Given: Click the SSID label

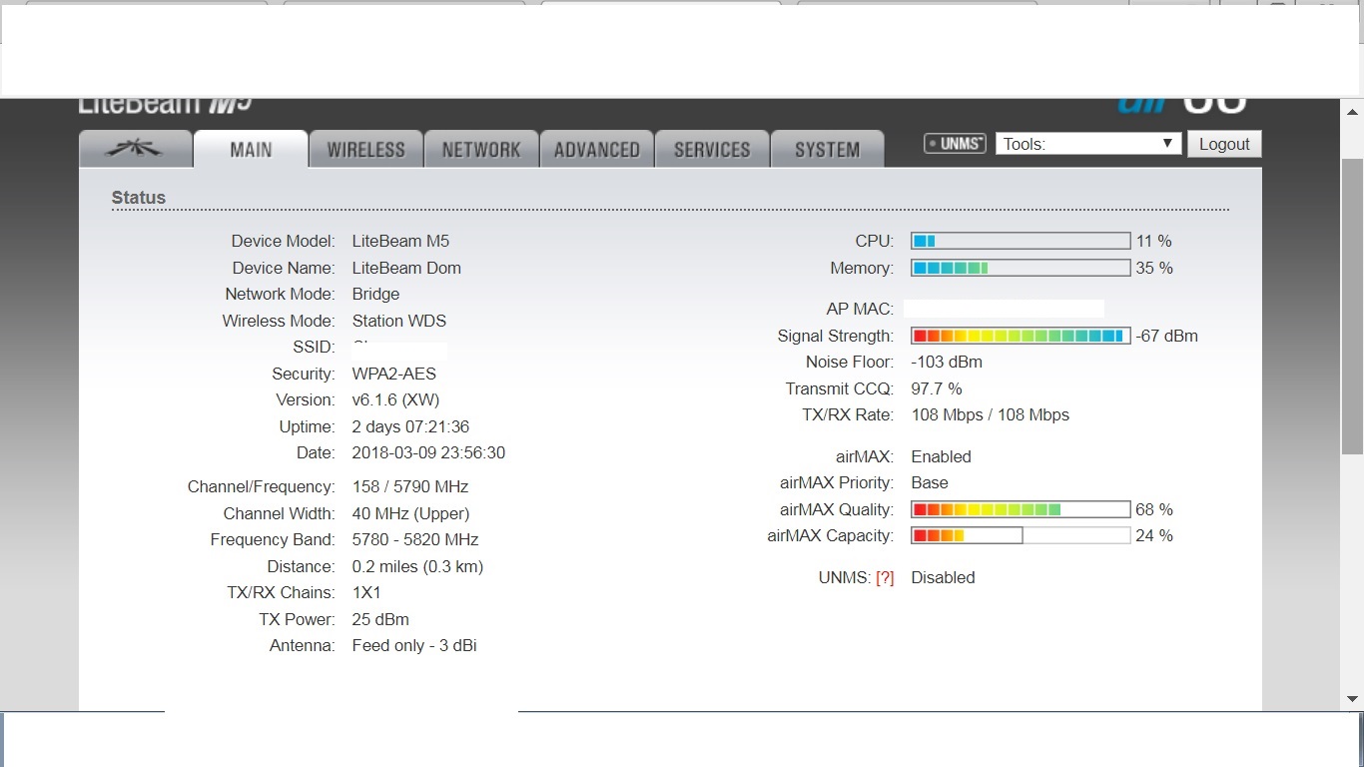Looking at the screenshot, I should tap(314, 347).
